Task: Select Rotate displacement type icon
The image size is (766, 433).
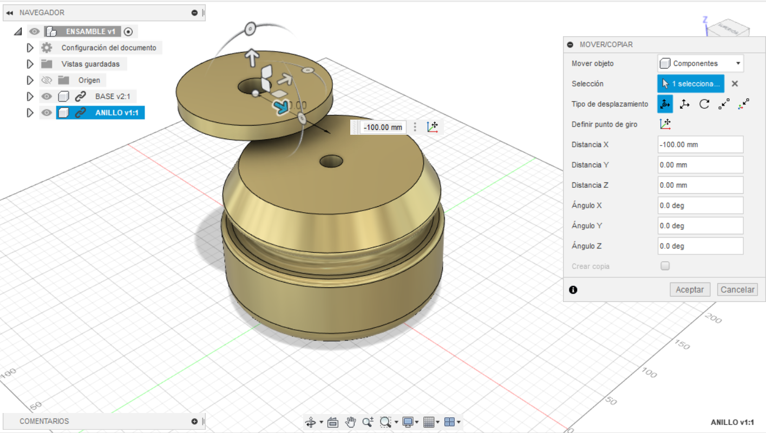Action: (704, 104)
